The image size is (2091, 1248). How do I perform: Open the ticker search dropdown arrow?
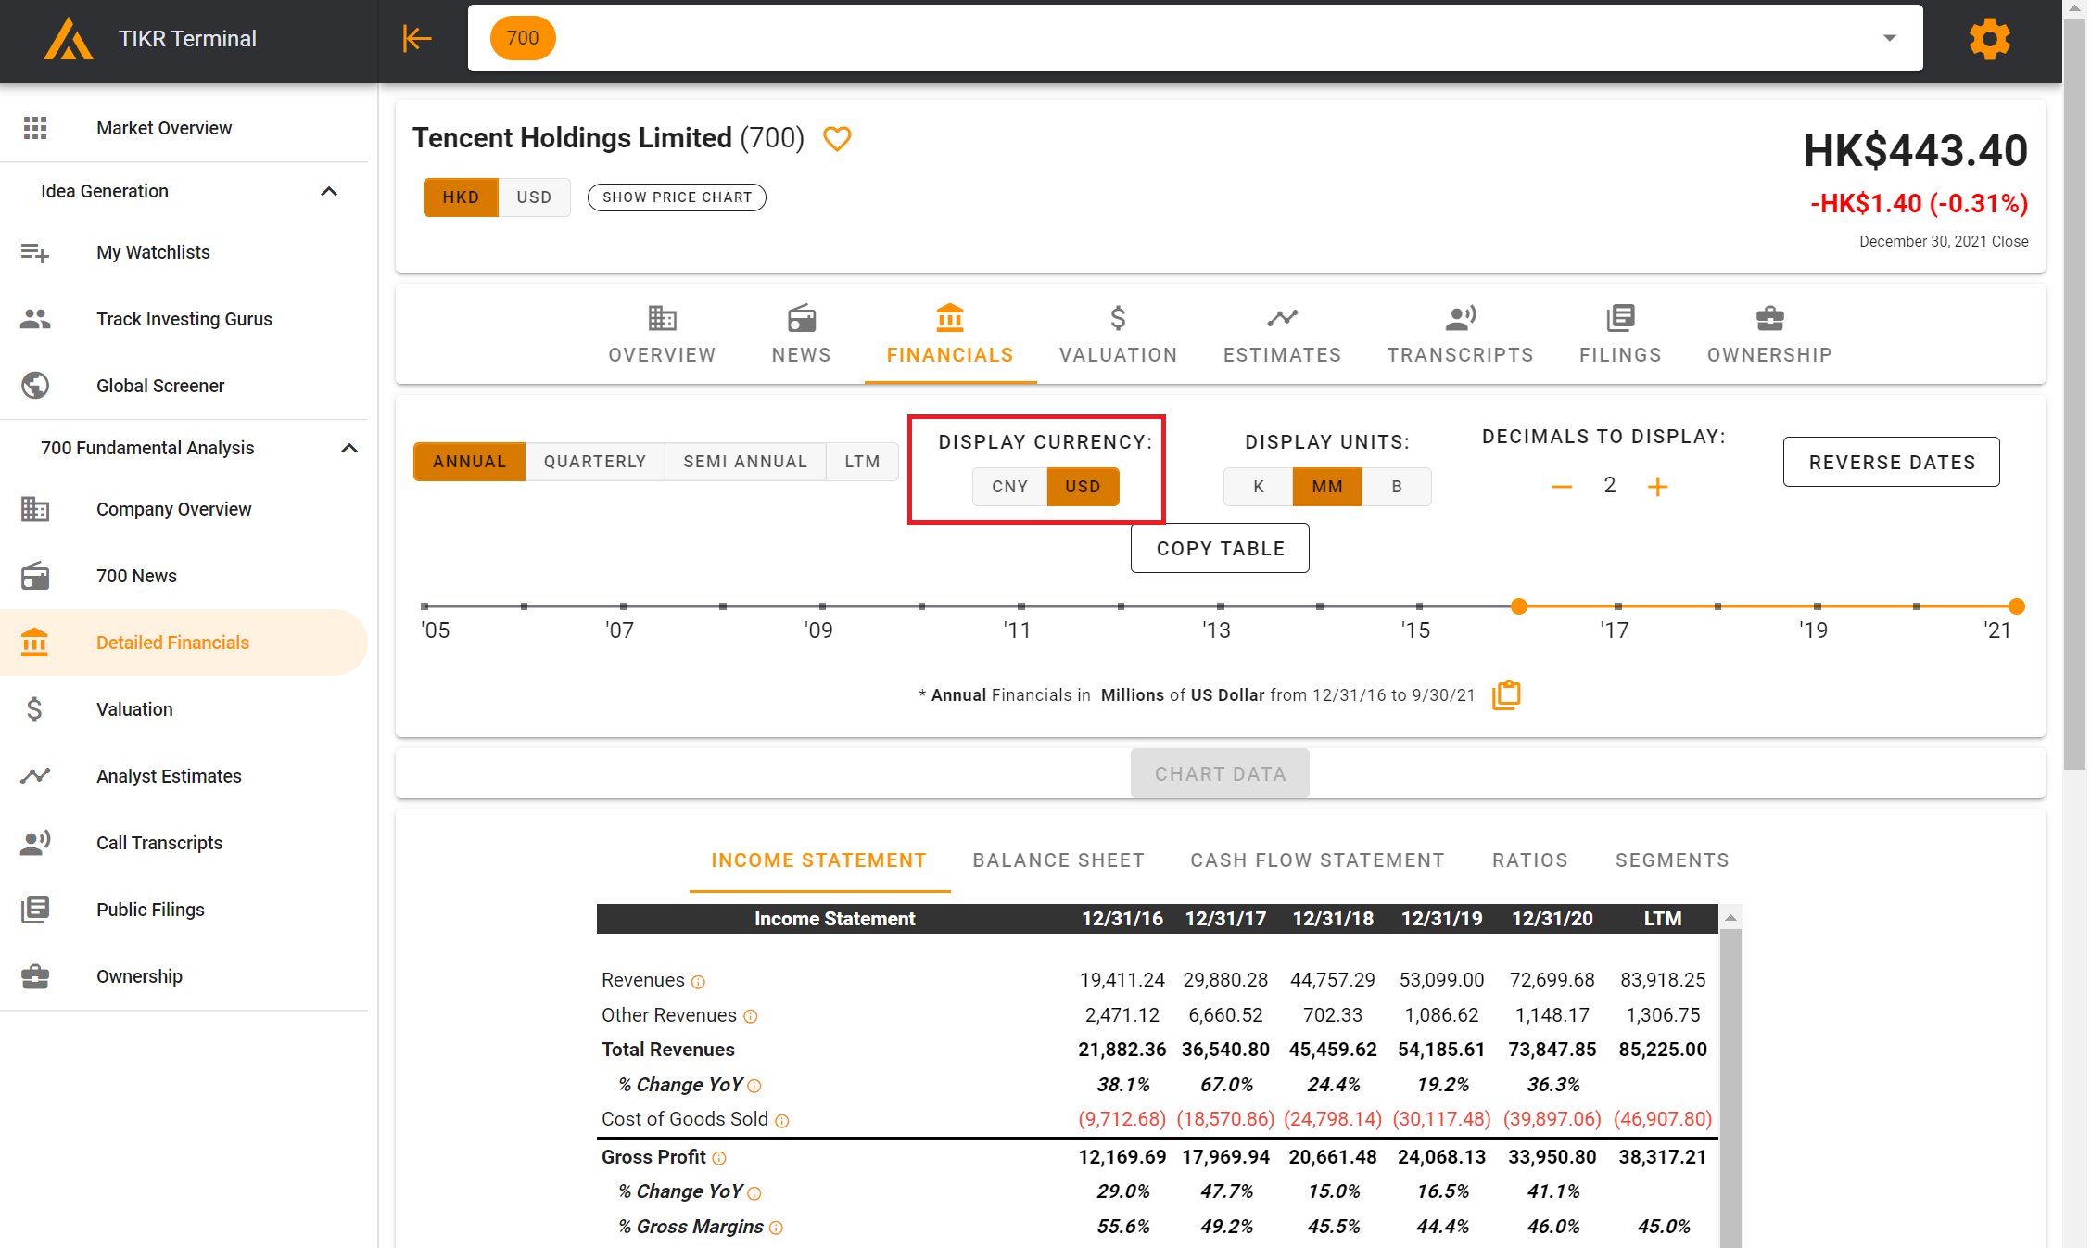pyautogui.click(x=1889, y=38)
